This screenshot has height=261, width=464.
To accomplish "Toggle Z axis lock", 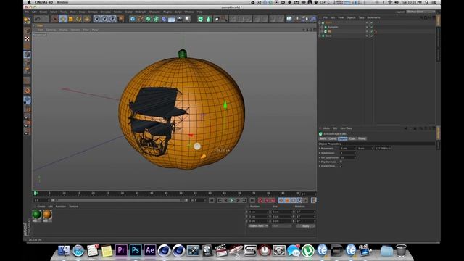I will tap(112, 19).
